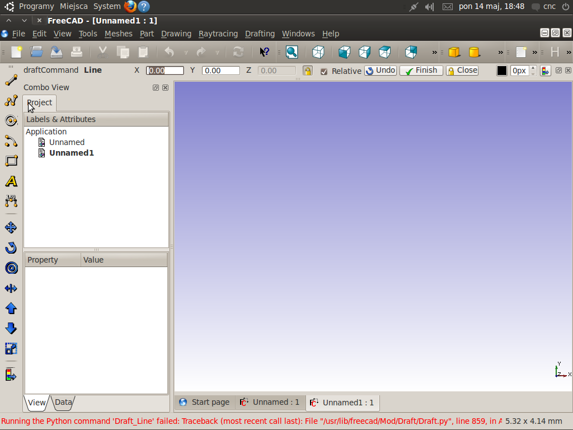
Task: Click the Draft Upgrade arrow tool
Action: click(x=11, y=309)
